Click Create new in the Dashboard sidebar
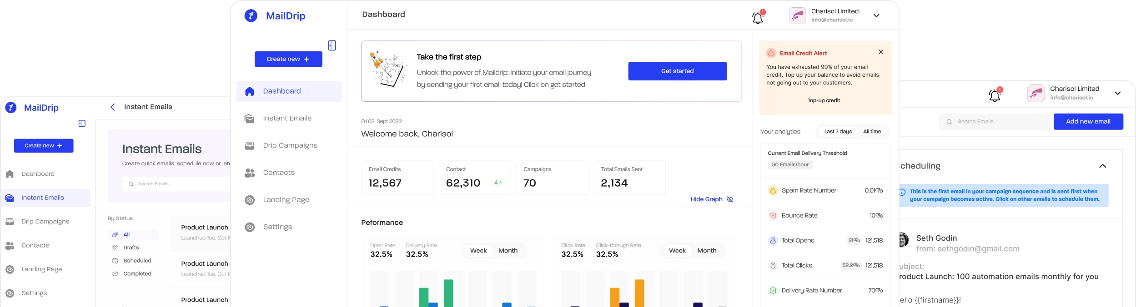The image size is (1136, 307). pyautogui.click(x=288, y=59)
